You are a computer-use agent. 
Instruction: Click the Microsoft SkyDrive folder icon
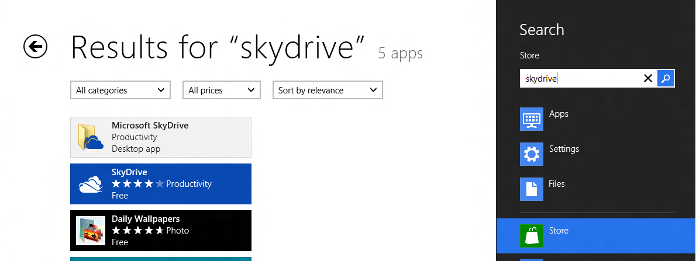91,137
